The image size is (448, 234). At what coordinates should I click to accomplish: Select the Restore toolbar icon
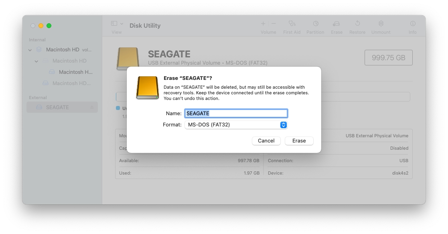pyautogui.click(x=357, y=23)
